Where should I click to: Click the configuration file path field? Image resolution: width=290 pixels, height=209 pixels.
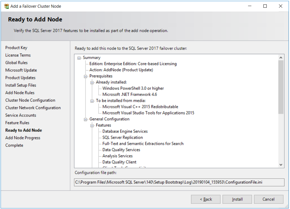coord(179,182)
